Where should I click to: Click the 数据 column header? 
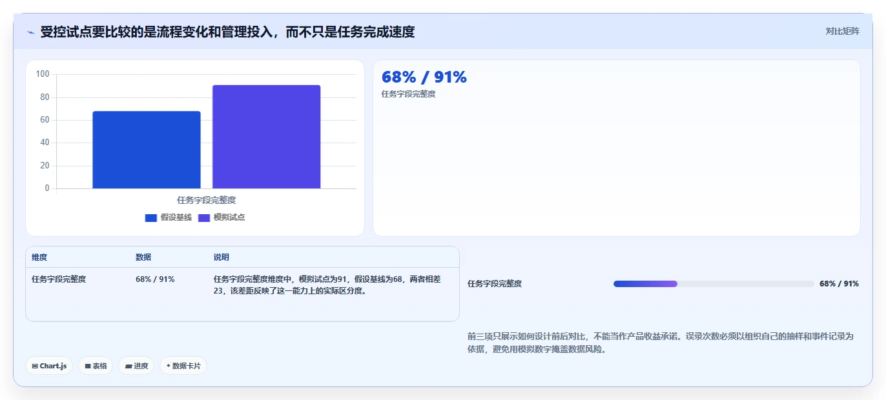[x=143, y=257]
